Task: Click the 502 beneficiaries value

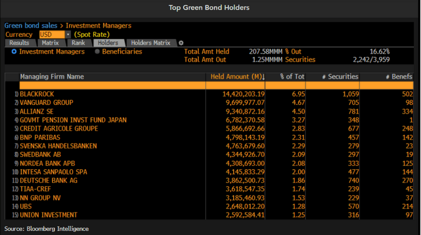Action: point(407,94)
